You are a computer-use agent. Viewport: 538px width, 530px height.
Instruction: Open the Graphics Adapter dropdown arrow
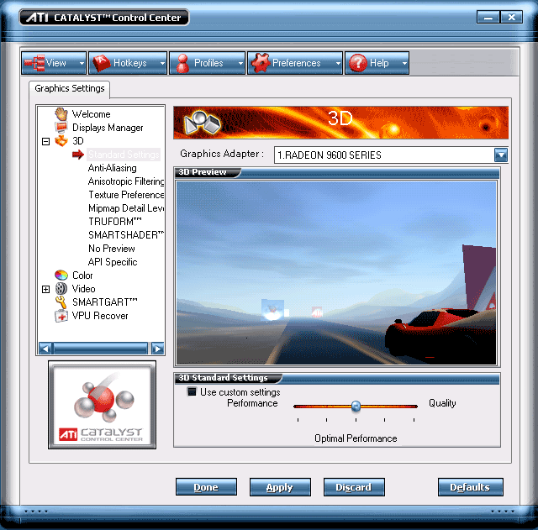[501, 155]
